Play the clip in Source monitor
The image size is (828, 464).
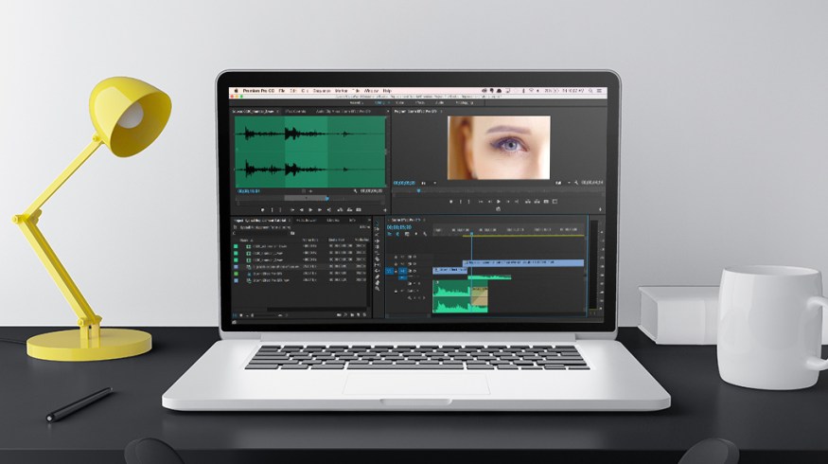pyautogui.click(x=311, y=210)
